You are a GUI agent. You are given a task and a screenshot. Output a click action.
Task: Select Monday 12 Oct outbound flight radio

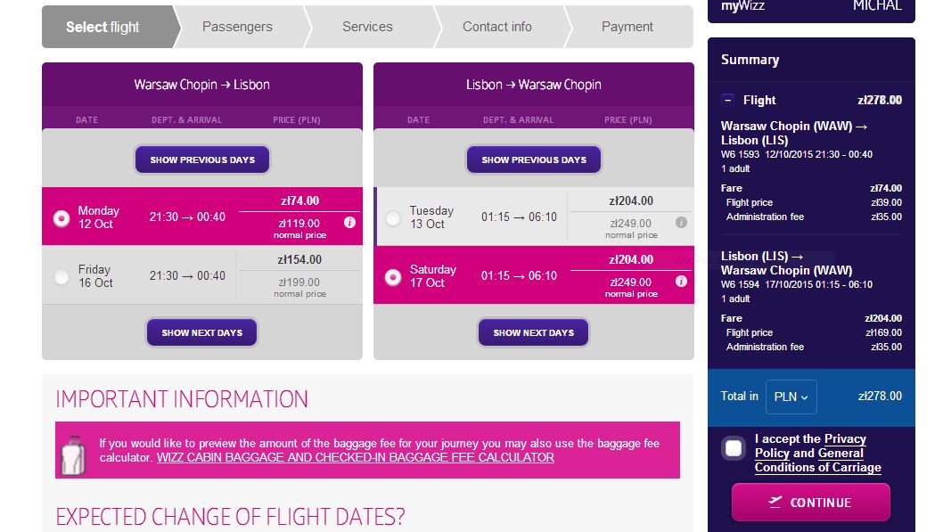click(61, 218)
